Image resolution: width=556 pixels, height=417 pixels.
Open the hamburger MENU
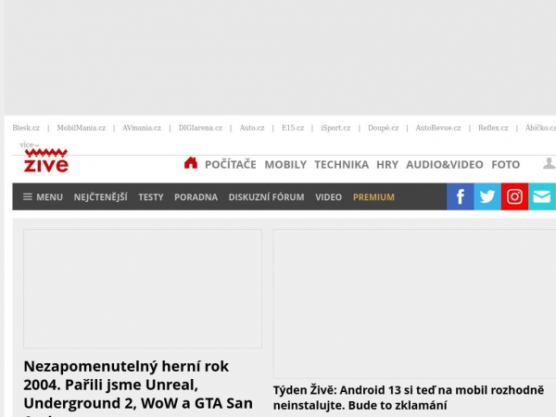click(43, 197)
